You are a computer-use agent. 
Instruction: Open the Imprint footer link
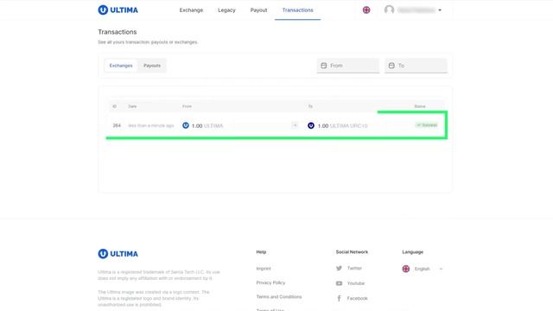[264, 269]
